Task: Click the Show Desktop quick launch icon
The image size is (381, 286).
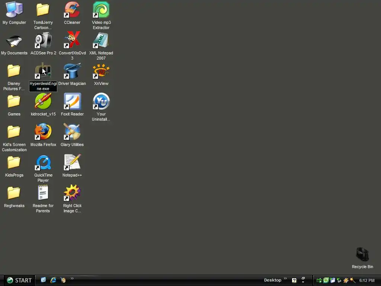Action: pos(43,280)
